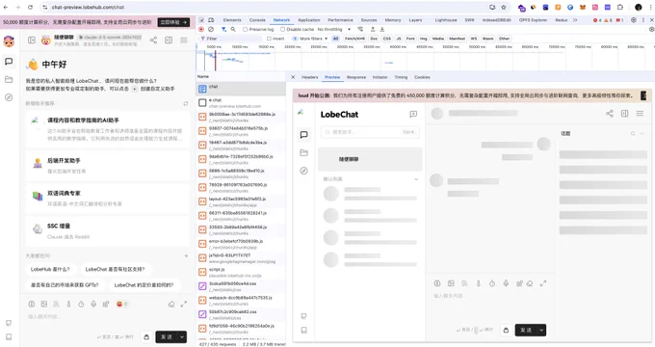This screenshot has width=655, height=347.
Task: Click the browser address bar URL
Action: 89,7
